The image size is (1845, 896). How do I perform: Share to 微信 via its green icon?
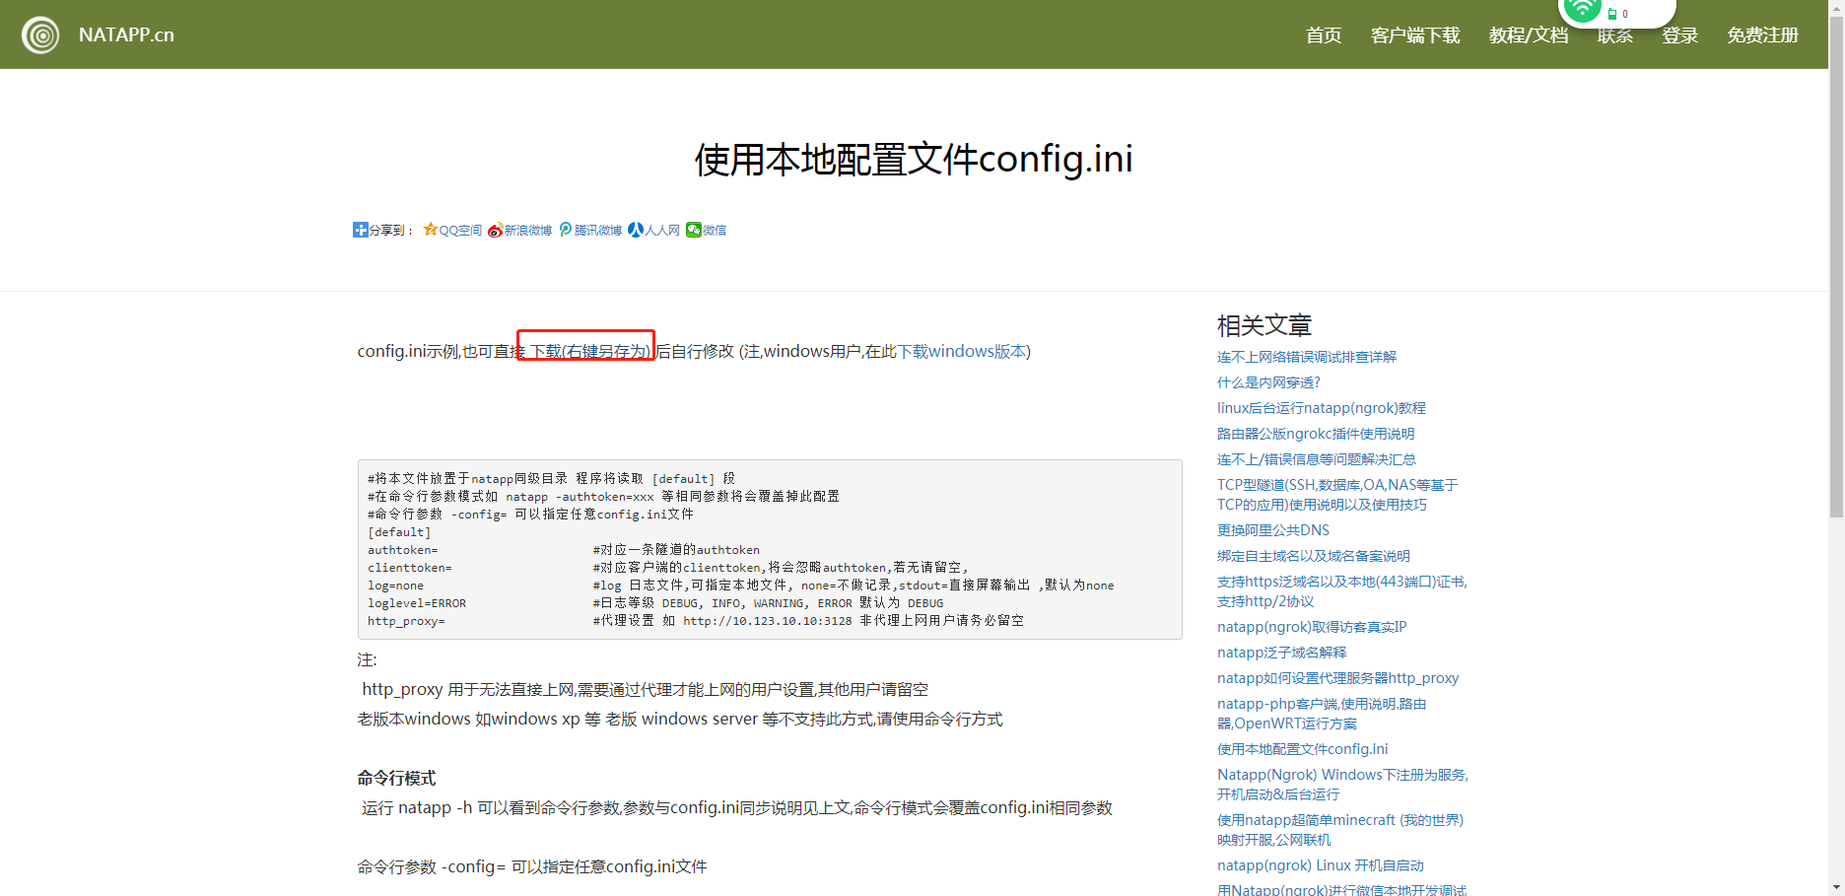pos(694,230)
